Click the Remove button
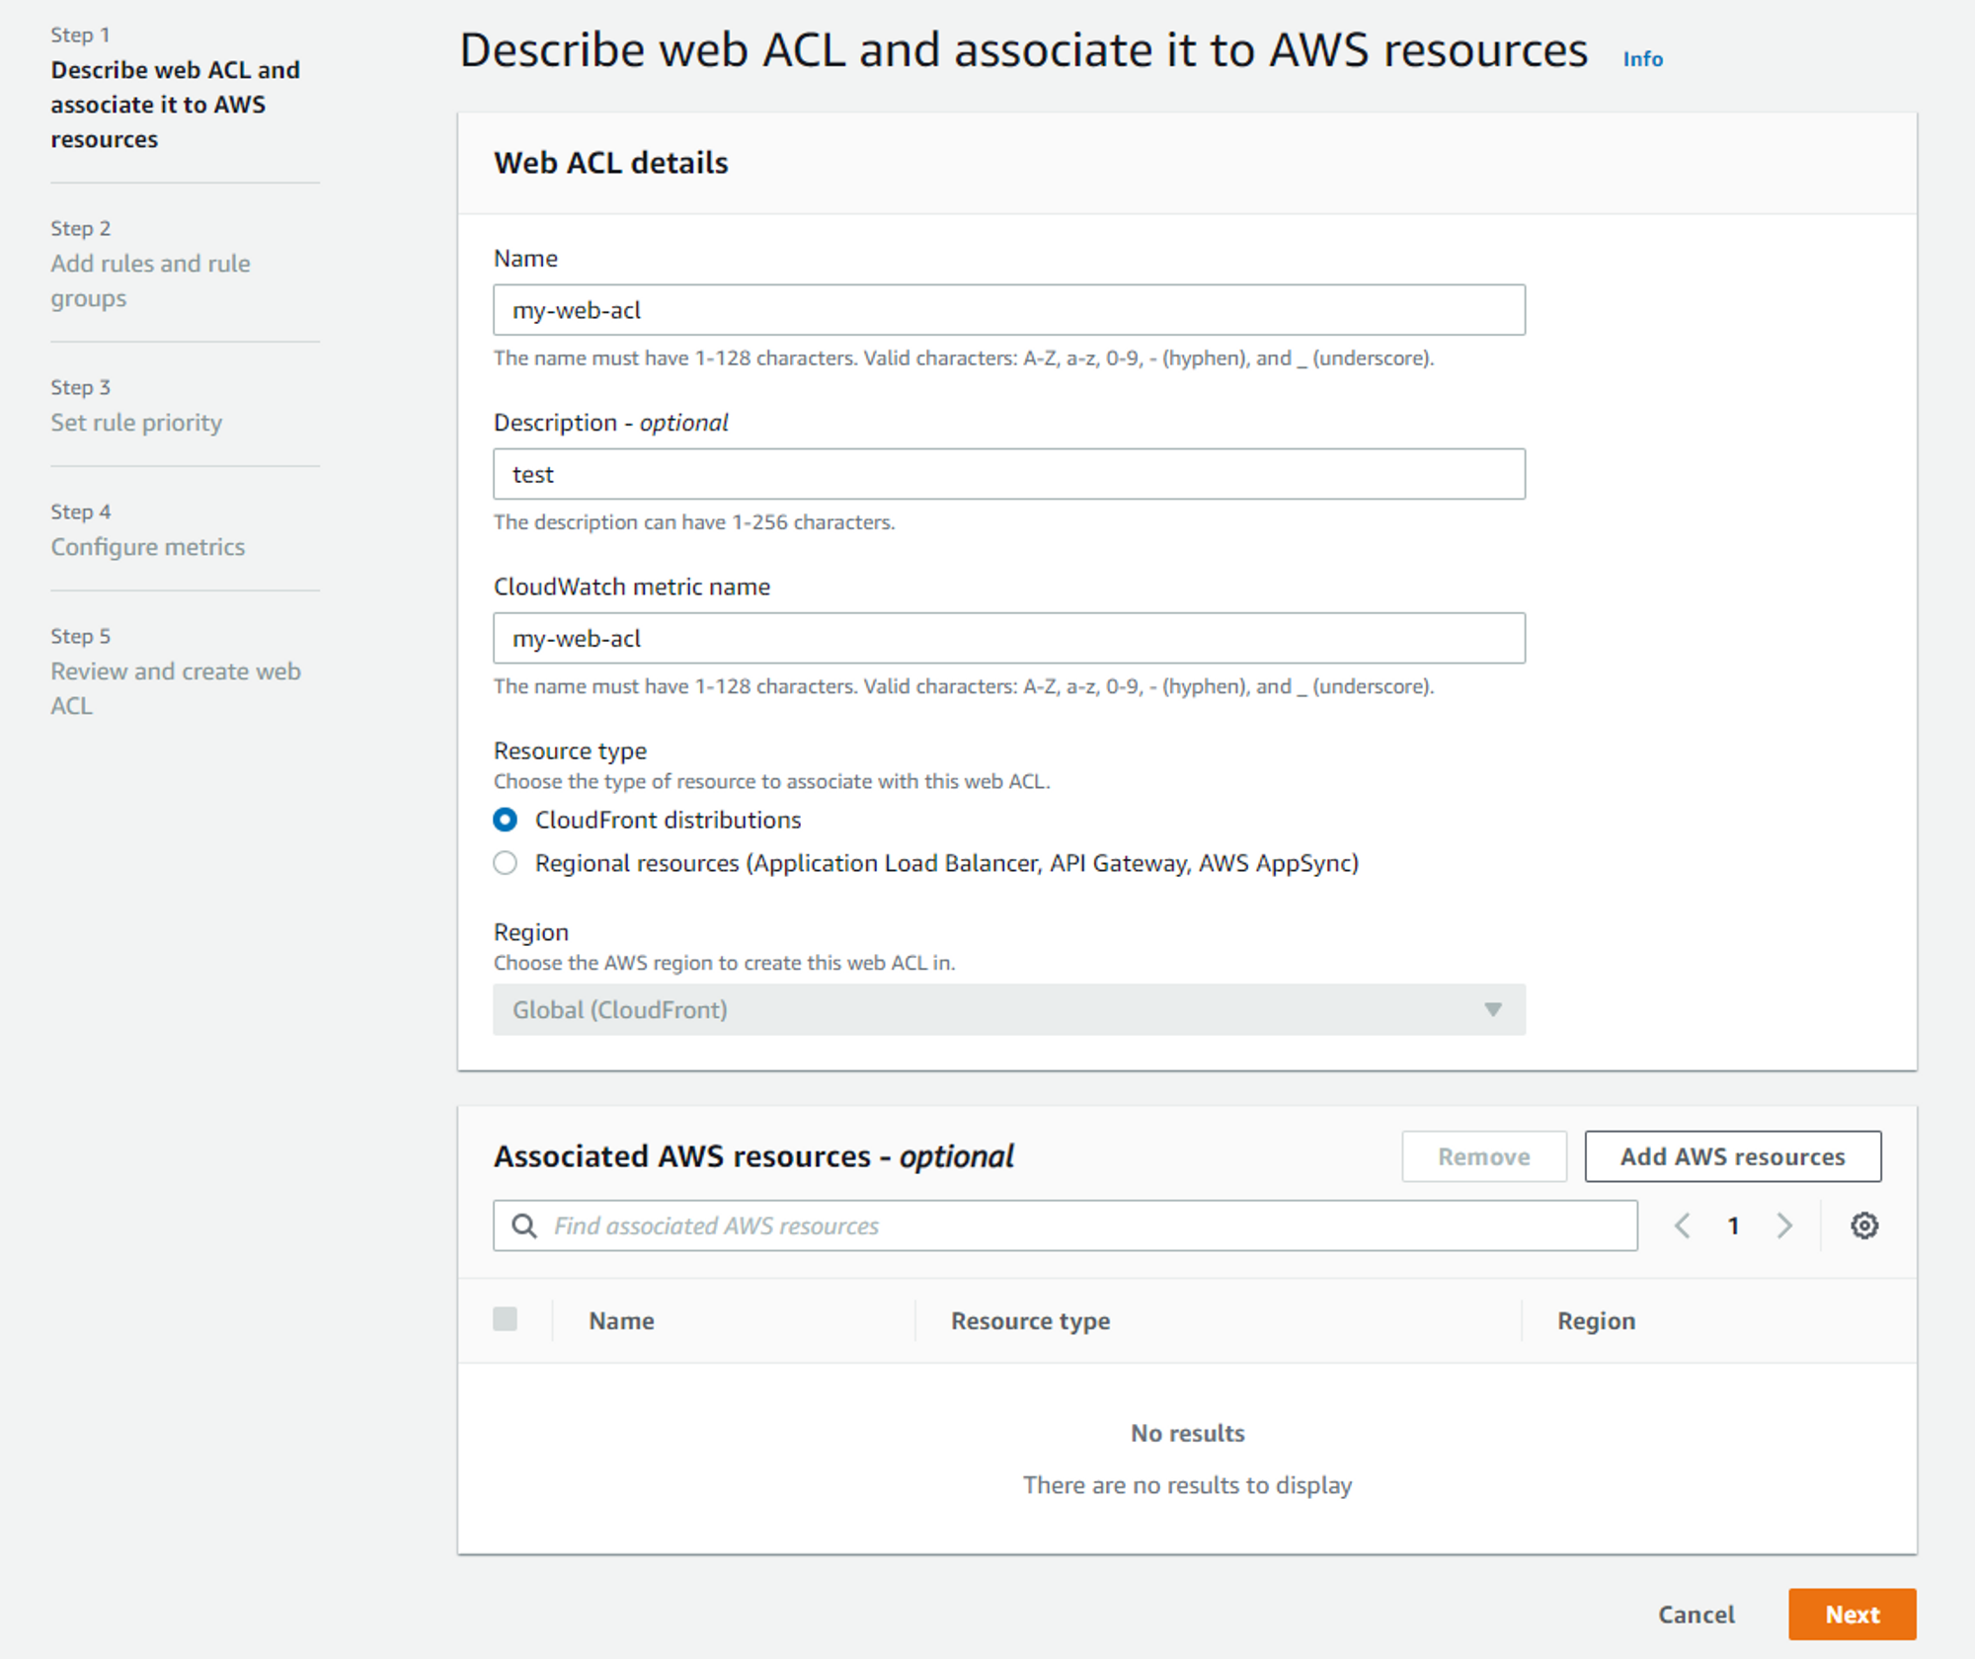 pyautogui.click(x=1484, y=1155)
